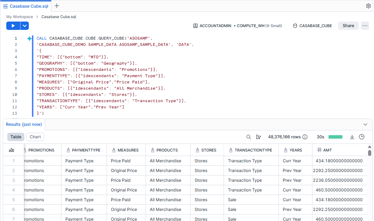
Task: Switch to Table view
Action: click(x=16, y=137)
